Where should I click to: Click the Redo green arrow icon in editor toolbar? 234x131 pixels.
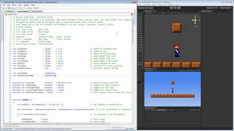tap(32, 8)
